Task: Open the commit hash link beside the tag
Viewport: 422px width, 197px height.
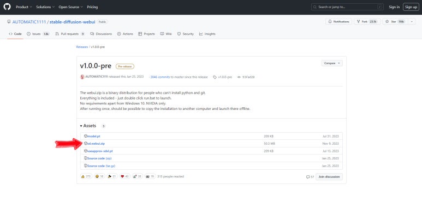Action: [x=246, y=77]
